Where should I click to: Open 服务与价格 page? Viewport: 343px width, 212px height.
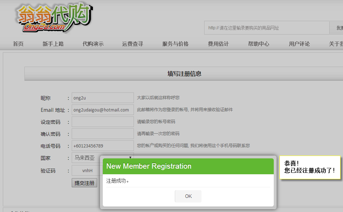click(176, 44)
